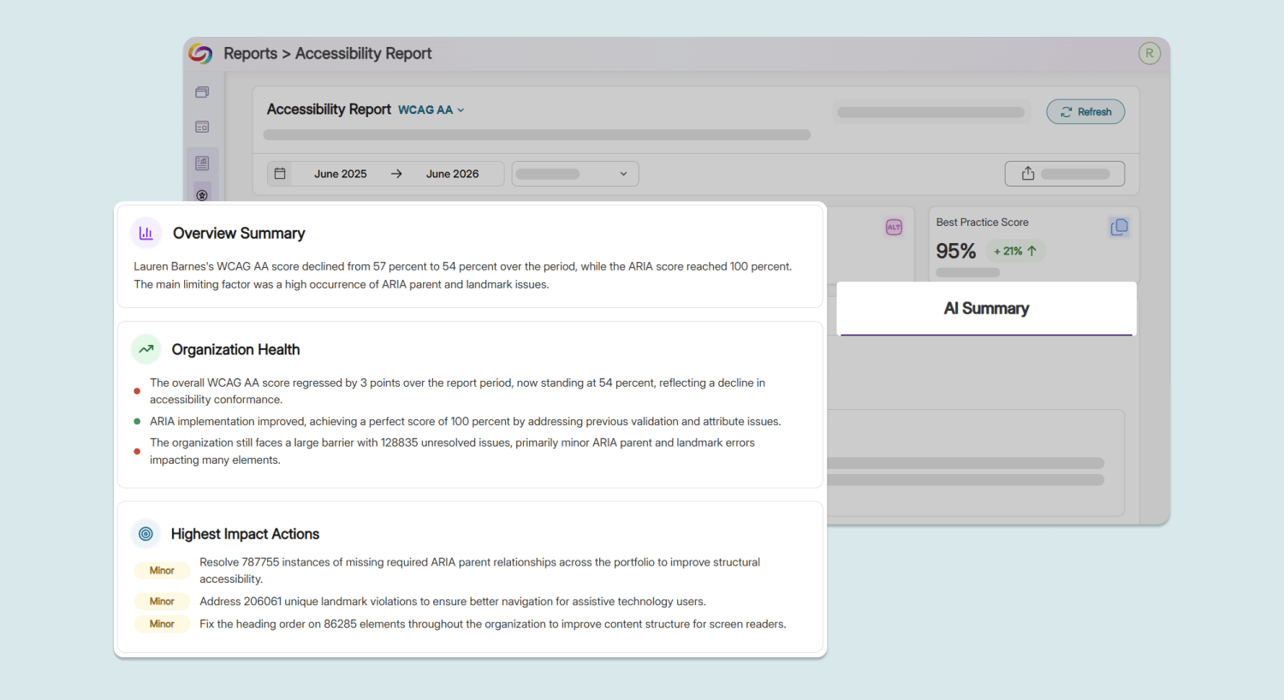Open the badge sidebar icon

click(x=202, y=194)
